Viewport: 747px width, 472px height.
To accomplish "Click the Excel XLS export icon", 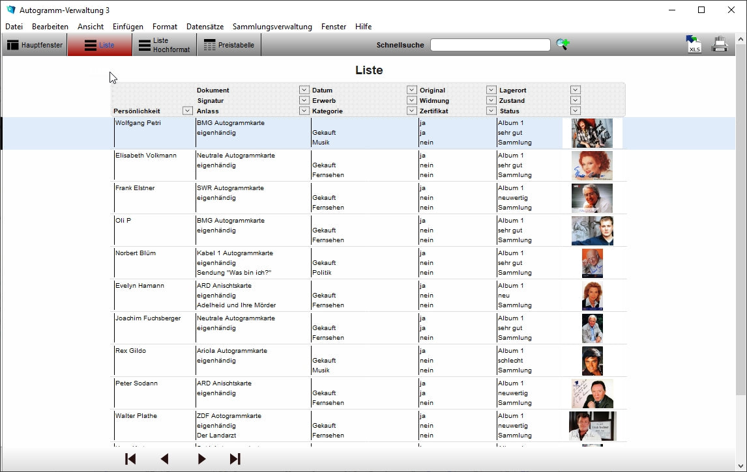I will pyautogui.click(x=694, y=44).
